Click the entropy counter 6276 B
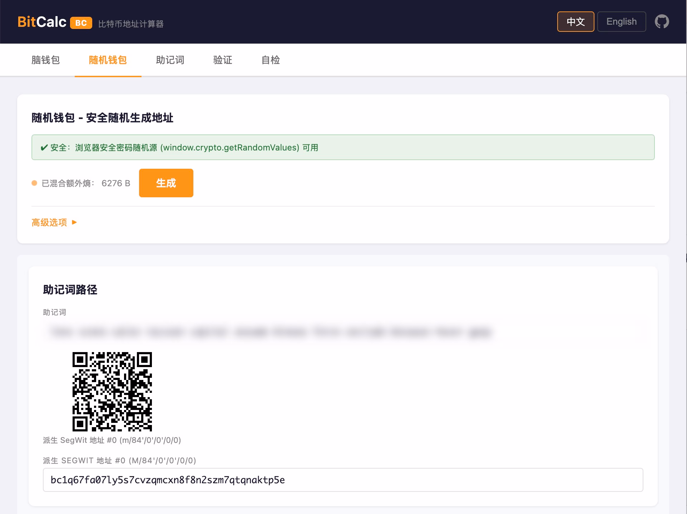The image size is (687, 514). [116, 183]
